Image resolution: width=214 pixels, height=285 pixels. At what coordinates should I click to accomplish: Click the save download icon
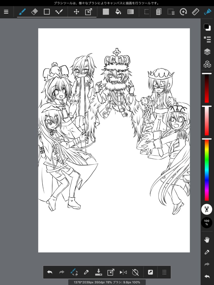(98, 272)
